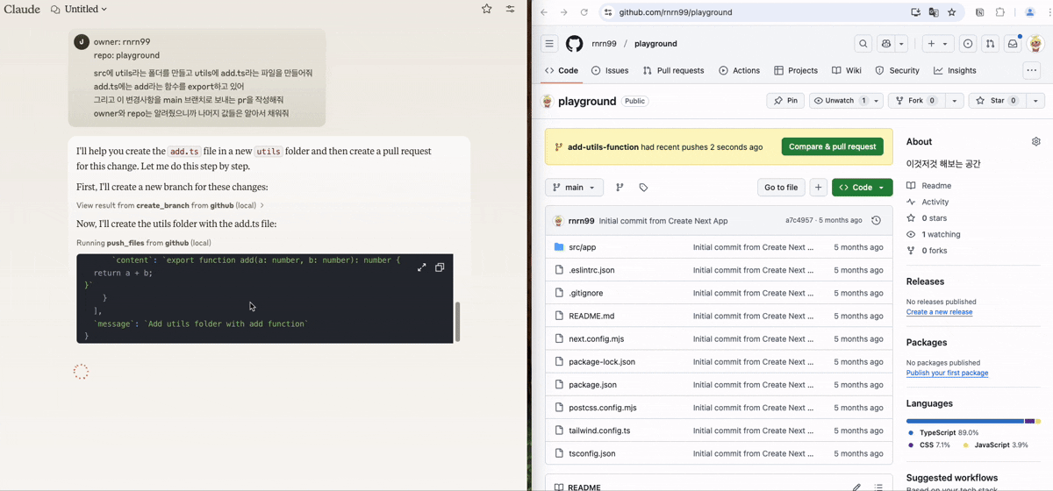This screenshot has width=1053, height=491.
Task: Edit README pencil icon
Action: point(856,487)
